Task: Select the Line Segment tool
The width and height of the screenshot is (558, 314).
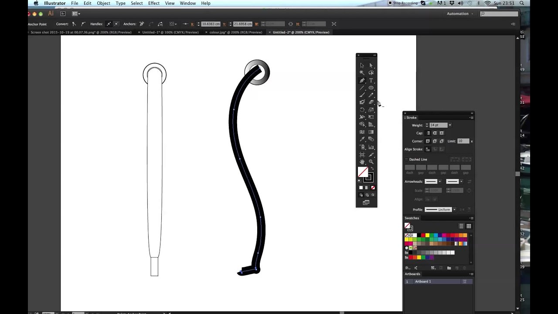Action: (x=362, y=88)
